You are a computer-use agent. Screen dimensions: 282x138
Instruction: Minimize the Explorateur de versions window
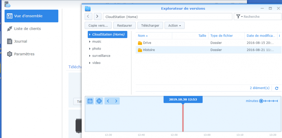point(262,8)
